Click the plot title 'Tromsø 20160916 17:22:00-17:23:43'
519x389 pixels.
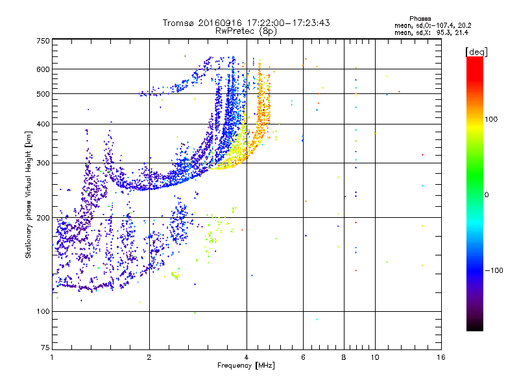247,23
